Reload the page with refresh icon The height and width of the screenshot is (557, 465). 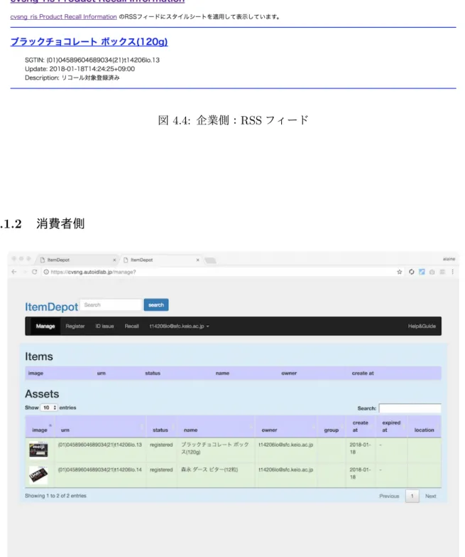click(34, 272)
